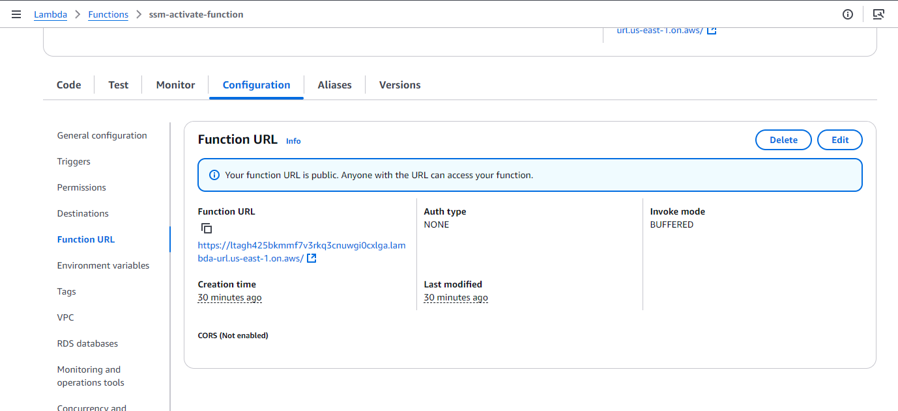Open the CloudShell icon at top right

click(x=878, y=14)
